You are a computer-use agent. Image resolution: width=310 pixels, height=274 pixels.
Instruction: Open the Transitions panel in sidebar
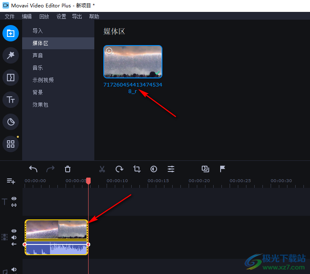(11, 78)
